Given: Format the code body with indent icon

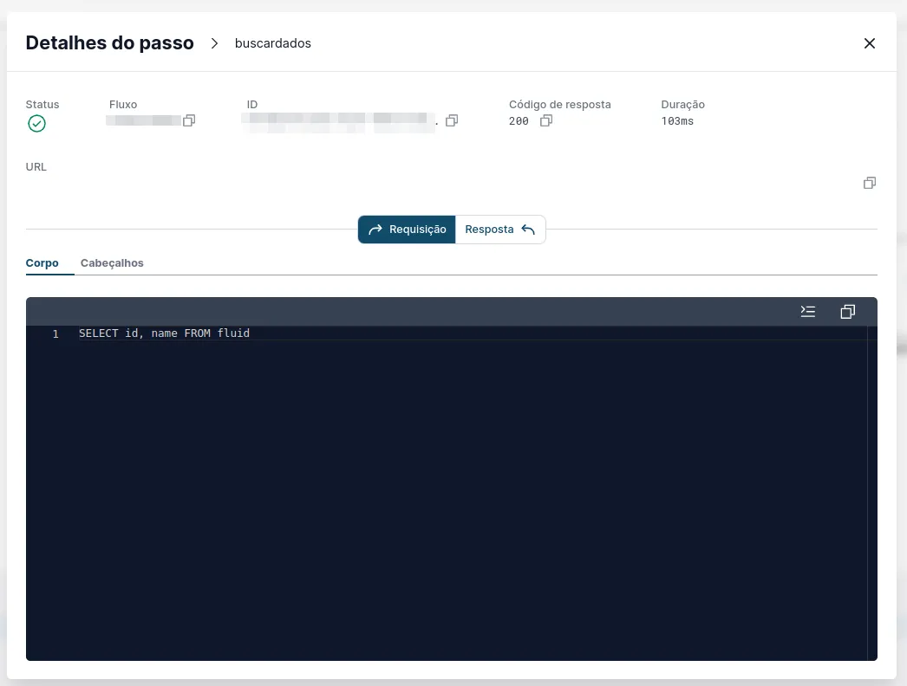Looking at the screenshot, I should pyautogui.click(x=808, y=312).
